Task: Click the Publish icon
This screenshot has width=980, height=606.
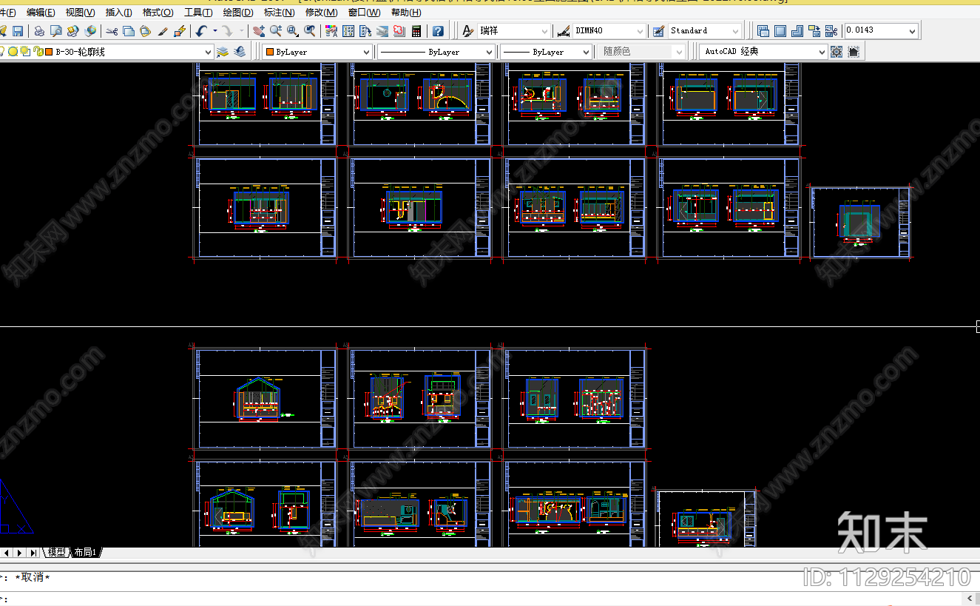Action: [72, 31]
